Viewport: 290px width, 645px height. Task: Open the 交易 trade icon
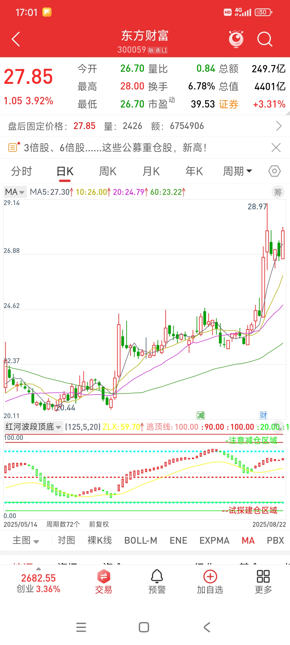pyautogui.click(x=103, y=582)
